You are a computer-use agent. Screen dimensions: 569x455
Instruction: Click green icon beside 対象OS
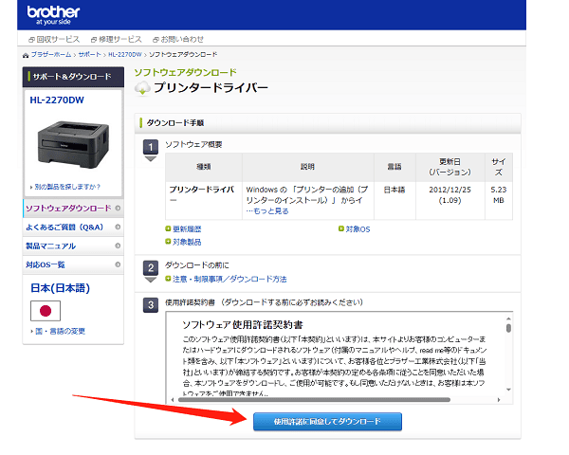click(341, 228)
